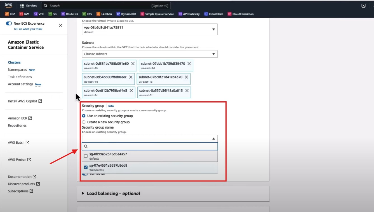Open the VPC selection dropdown
Viewport: 374px width, 212px height.
click(150, 29)
